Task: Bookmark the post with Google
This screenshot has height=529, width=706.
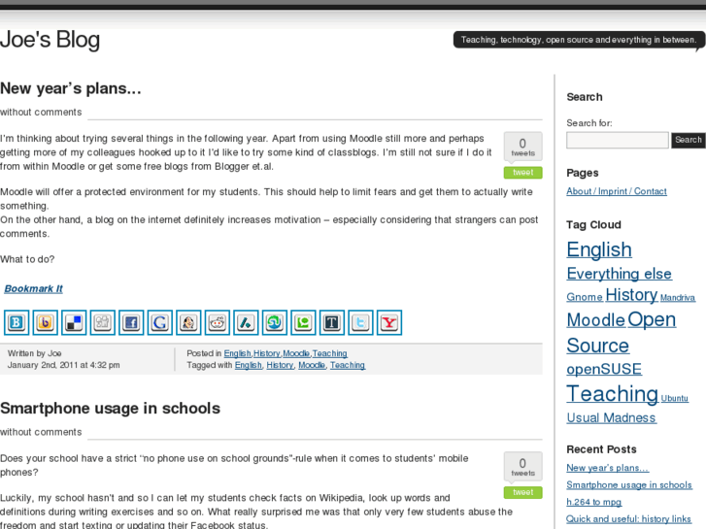Action: coord(160,322)
